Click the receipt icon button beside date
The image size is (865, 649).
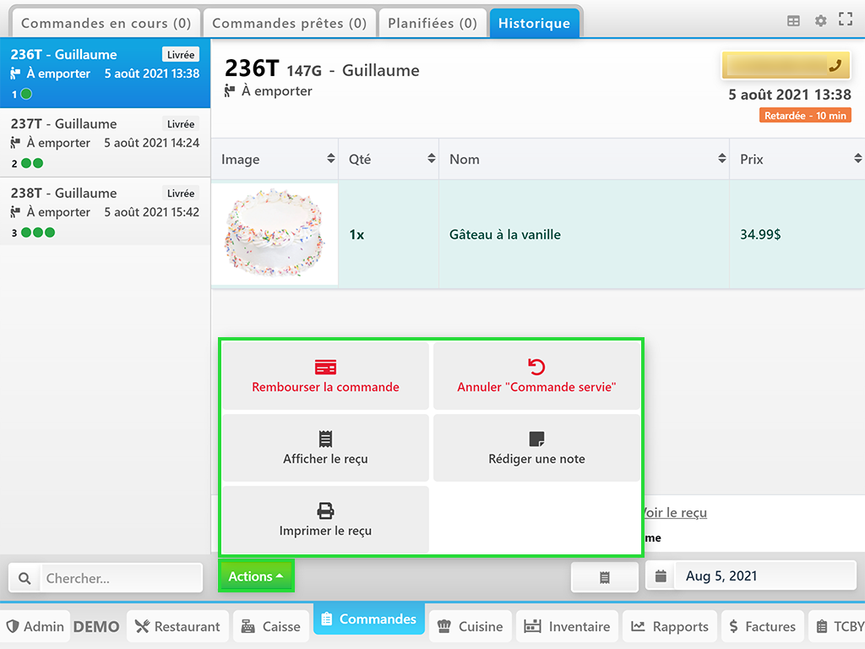click(x=605, y=577)
